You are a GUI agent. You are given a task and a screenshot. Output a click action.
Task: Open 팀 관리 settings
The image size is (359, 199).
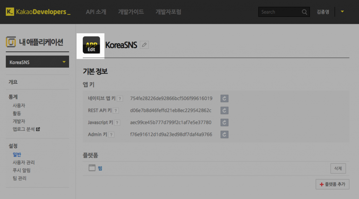pos(20,178)
